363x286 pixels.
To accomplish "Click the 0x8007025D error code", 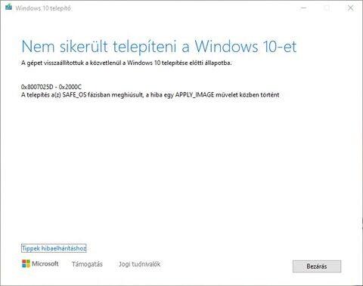I will pyautogui.click(x=37, y=87).
